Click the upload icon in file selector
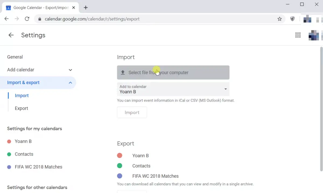Viewport: 323px width, 193px height. [123, 73]
